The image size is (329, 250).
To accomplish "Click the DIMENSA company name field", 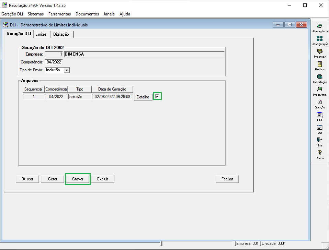I will [x=144, y=54].
